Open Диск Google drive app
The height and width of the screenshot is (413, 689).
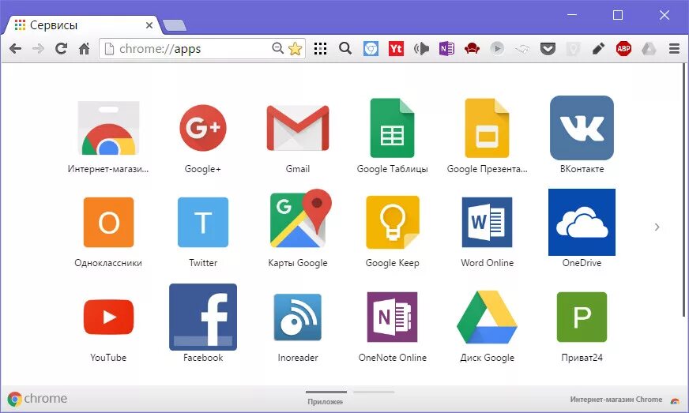pos(487,317)
